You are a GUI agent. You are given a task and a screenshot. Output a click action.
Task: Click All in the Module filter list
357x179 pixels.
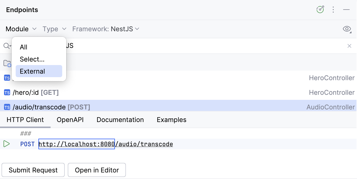pyautogui.click(x=23, y=47)
